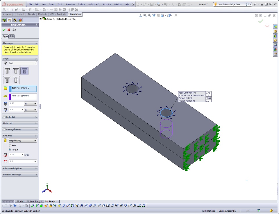Image resolution: width=279 pixels, height=214 pixels.
Task: Open DisplayManager colored sphere tab icon
Action: [20, 20]
